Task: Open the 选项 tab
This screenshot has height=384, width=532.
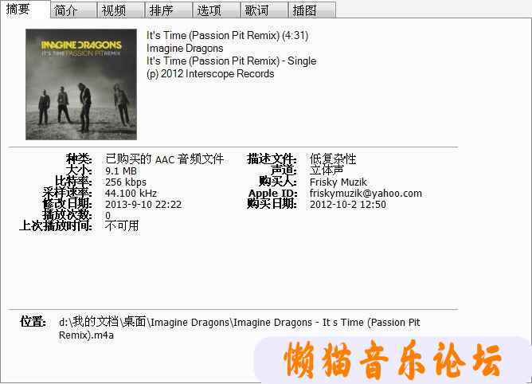Action: click(x=217, y=10)
